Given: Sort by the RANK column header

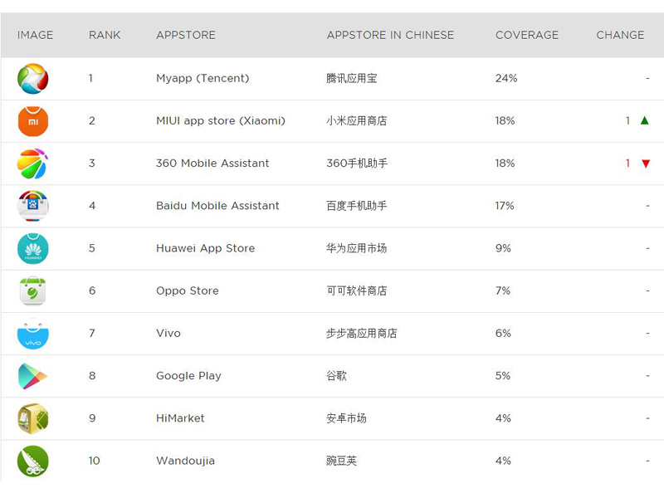Looking at the screenshot, I should point(105,35).
